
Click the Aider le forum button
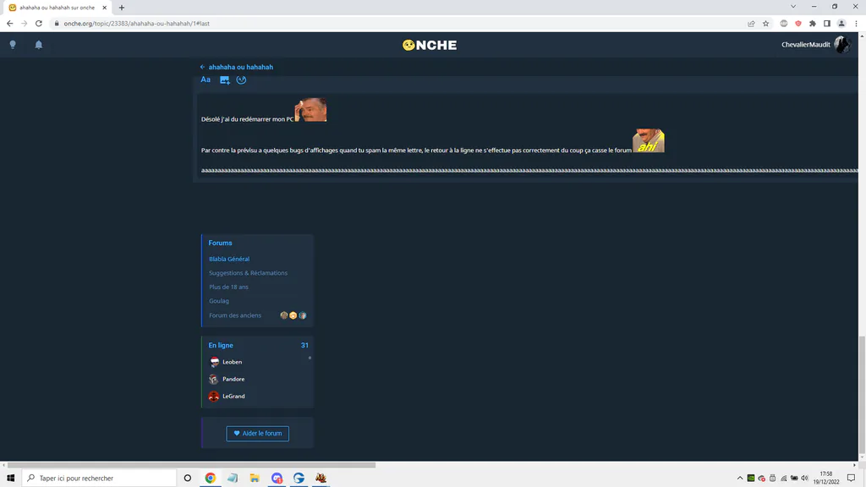257,434
